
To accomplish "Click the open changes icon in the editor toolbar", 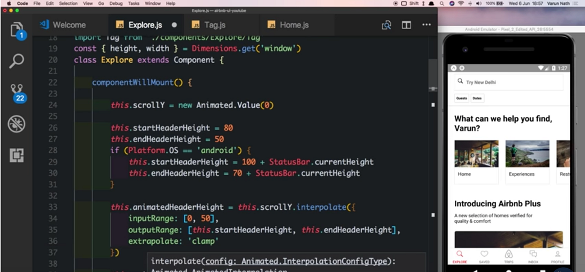I will point(387,25).
